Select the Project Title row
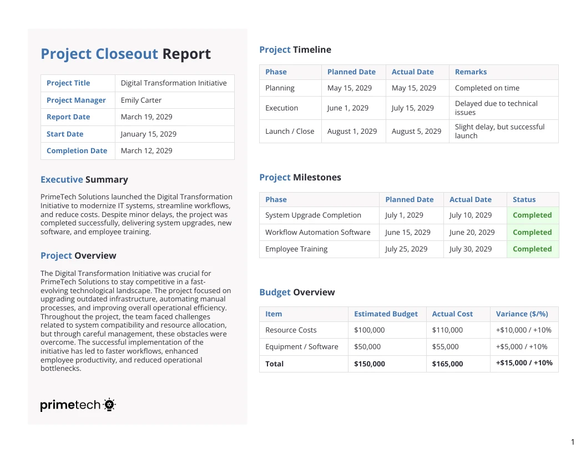 coord(137,83)
